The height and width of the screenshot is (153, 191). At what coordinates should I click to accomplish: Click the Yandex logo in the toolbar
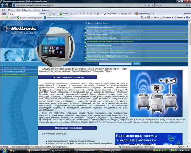coord(4,13)
